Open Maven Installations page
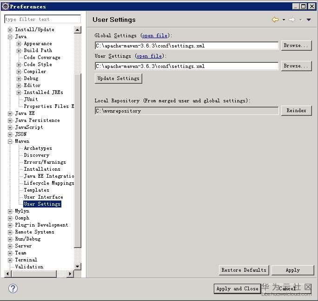318x301 pixels. point(42,169)
